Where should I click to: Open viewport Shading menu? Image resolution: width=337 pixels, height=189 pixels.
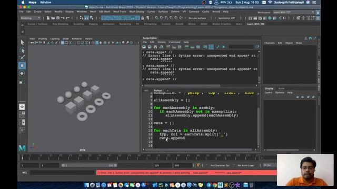tap(42, 39)
